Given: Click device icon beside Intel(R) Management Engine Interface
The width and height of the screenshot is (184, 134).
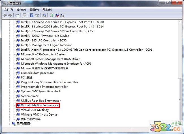Looking at the screenshot, I should (18, 45).
